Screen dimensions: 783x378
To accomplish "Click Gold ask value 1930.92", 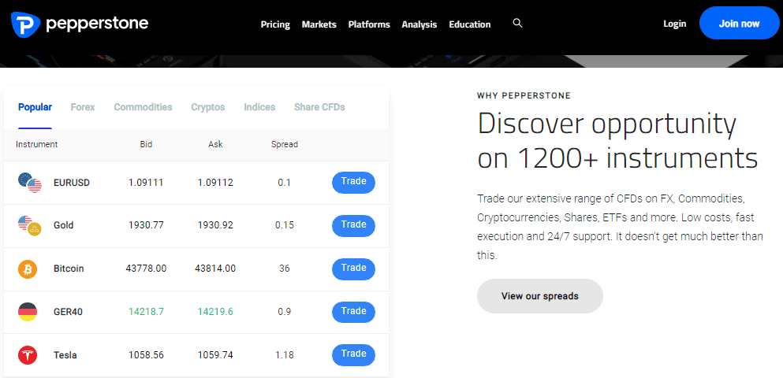I will pyautogui.click(x=215, y=225).
